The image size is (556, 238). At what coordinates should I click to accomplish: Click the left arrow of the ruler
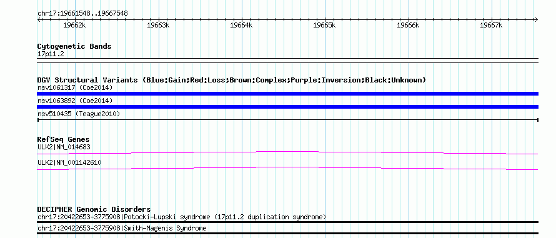(39, 19)
